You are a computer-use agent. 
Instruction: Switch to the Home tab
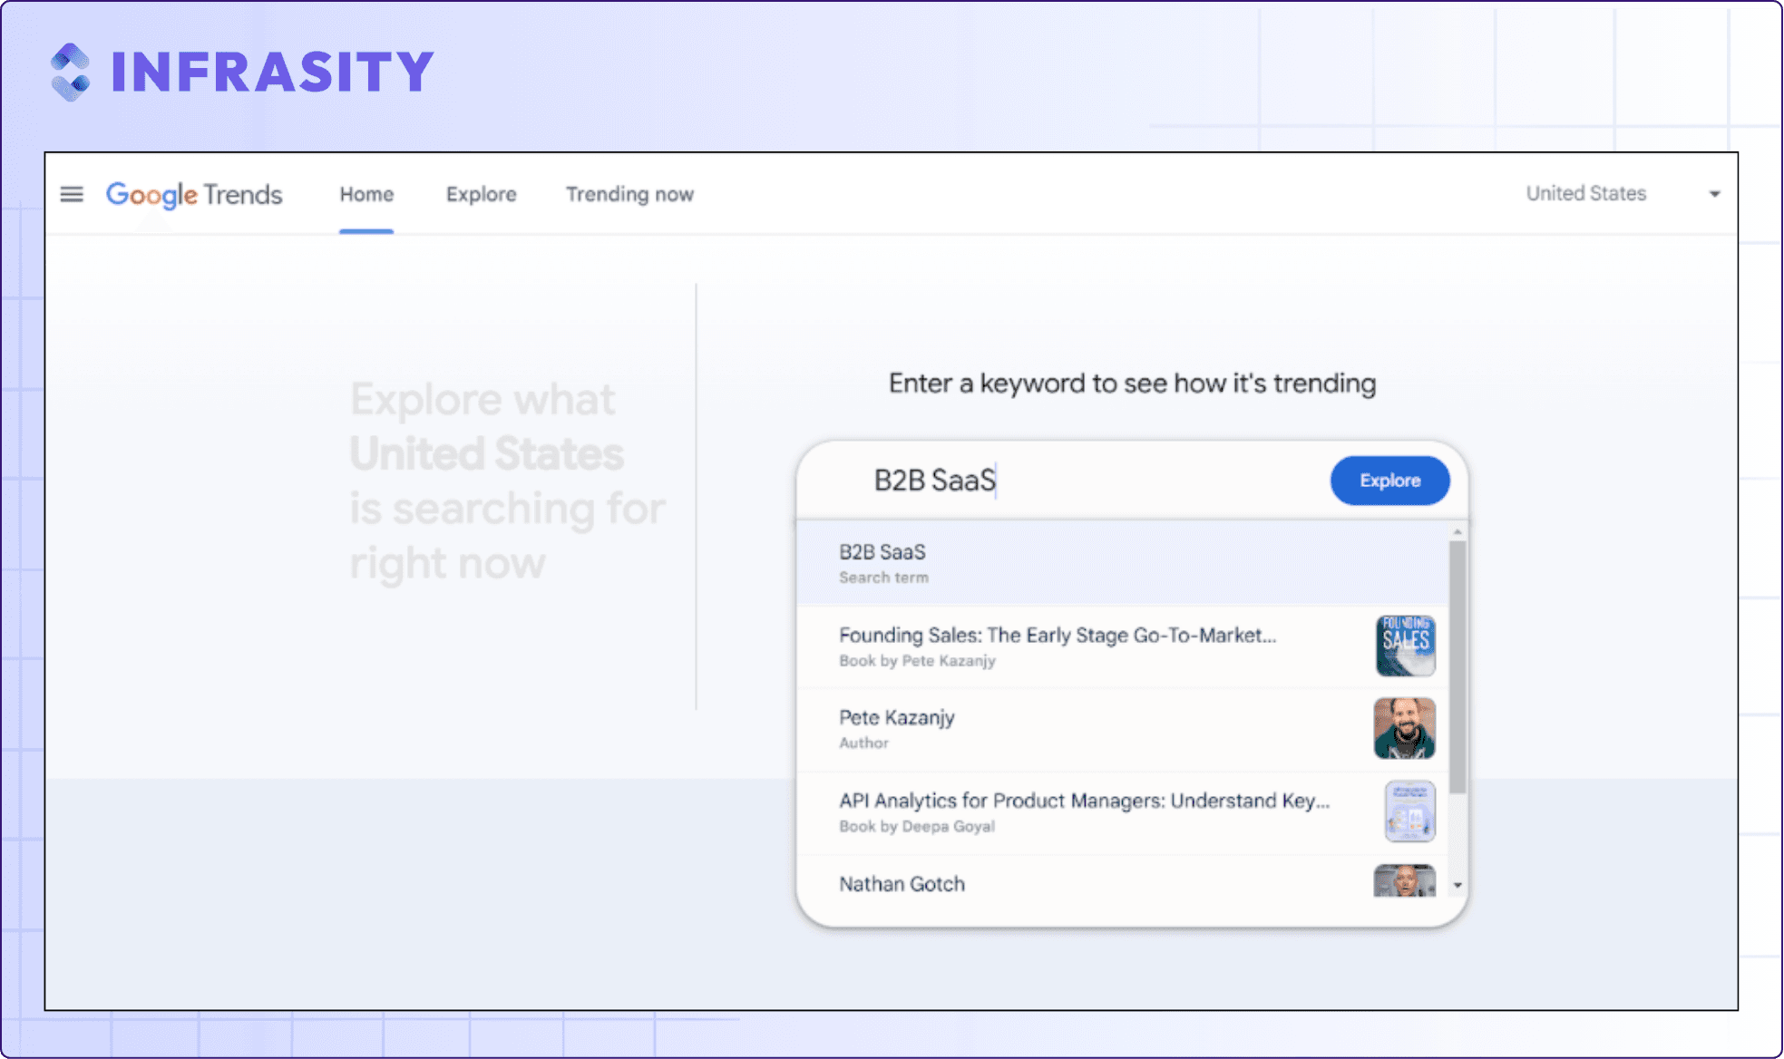(366, 194)
